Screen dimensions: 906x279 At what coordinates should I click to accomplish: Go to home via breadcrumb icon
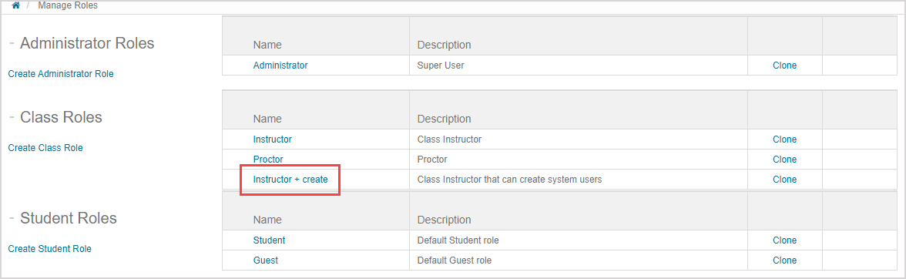15,5
